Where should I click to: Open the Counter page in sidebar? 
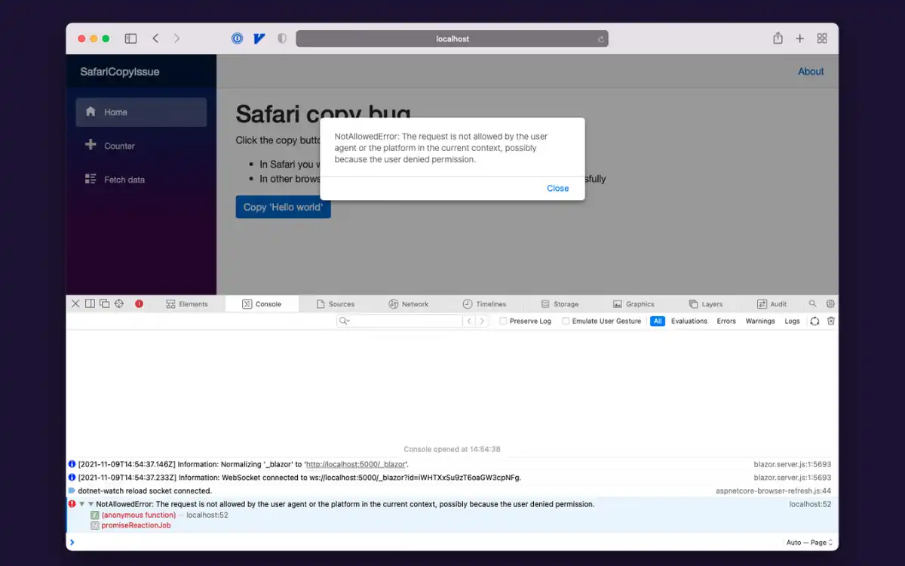pyautogui.click(x=141, y=146)
